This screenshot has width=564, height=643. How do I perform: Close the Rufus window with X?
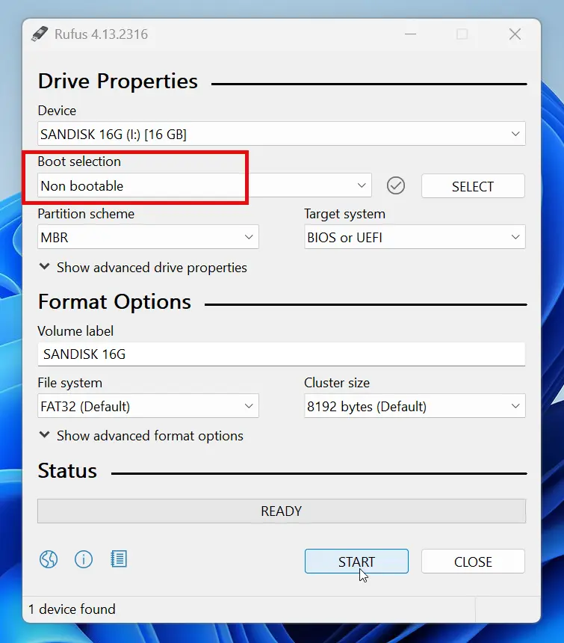(515, 34)
